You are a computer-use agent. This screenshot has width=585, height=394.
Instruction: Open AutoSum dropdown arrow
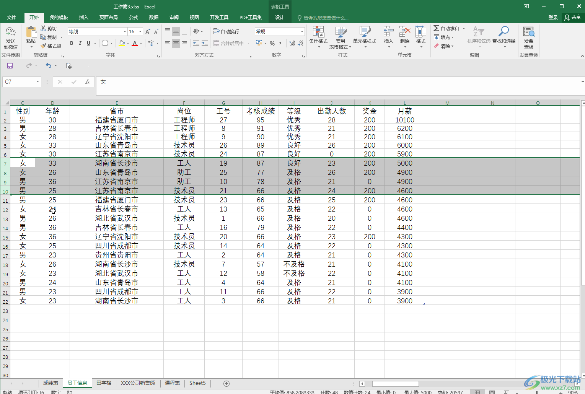click(464, 28)
